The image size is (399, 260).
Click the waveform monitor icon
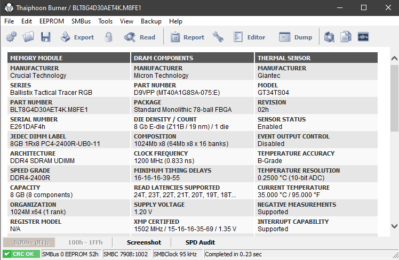tap(363, 37)
